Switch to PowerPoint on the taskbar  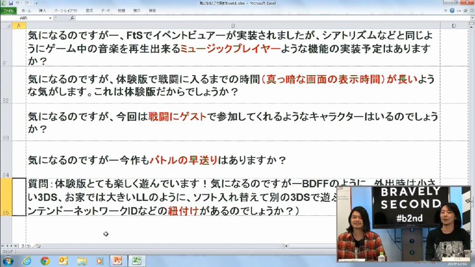click(117, 261)
